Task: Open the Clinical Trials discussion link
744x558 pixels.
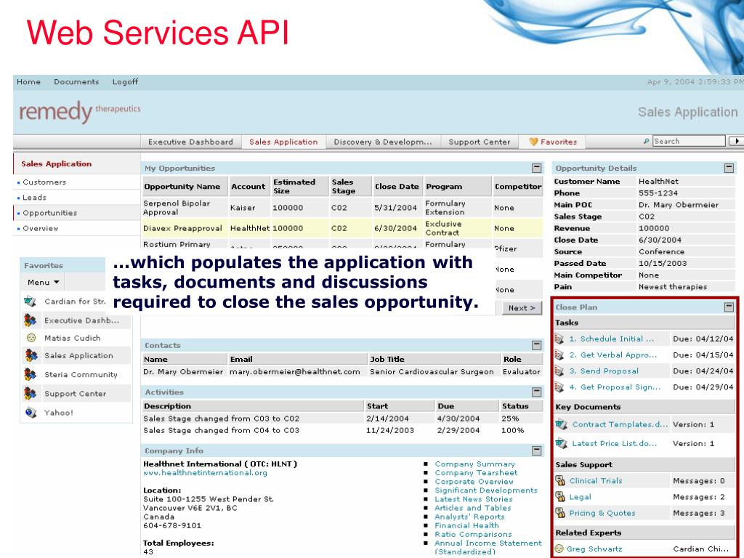Action: point(596,481)
